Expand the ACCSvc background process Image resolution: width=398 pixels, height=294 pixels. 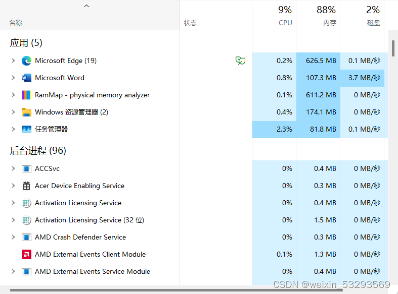point(13,169)
